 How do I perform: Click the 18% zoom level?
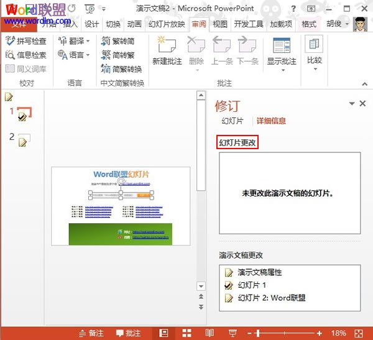[338, 333]
